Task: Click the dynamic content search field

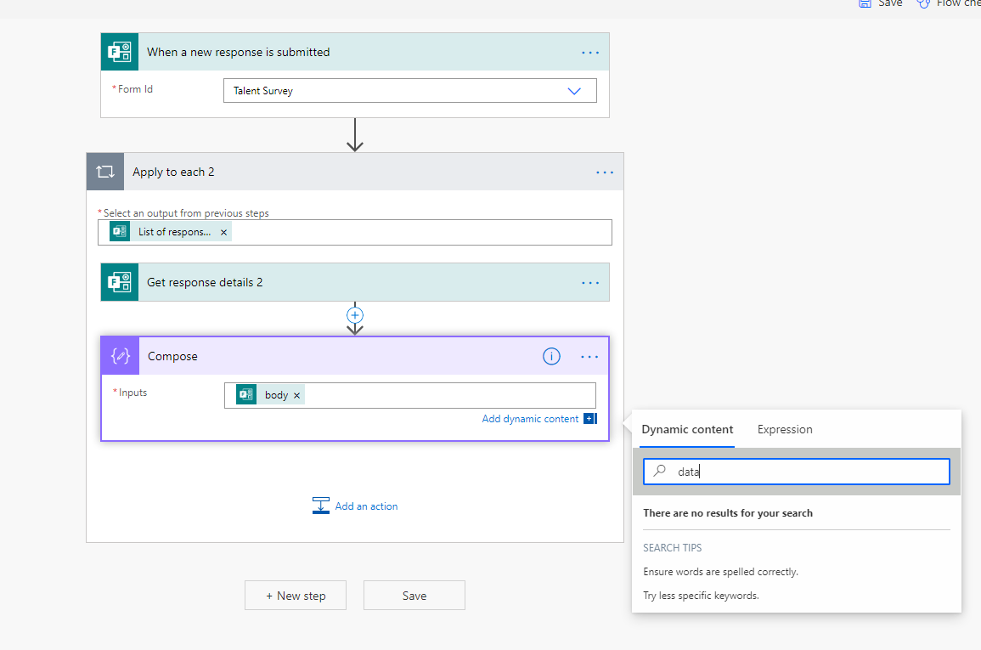Action: click(x=796, y=471)
